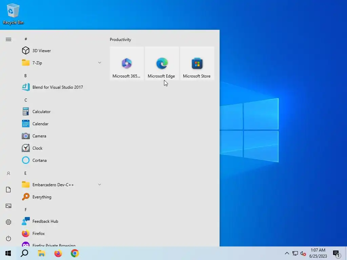This screenshot has height=260, width=347.
Task: Open the muted volume tray icon
Action: 303,253
